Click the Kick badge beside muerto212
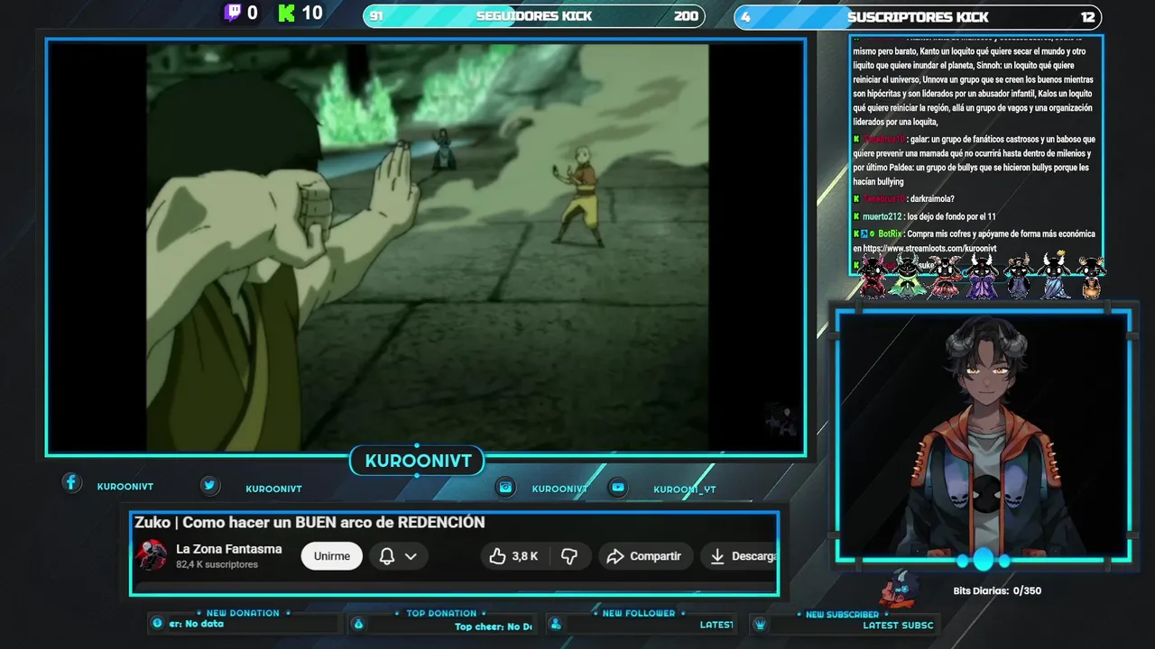This screenshot has height=649, width=1155. [x=856, y=216]
